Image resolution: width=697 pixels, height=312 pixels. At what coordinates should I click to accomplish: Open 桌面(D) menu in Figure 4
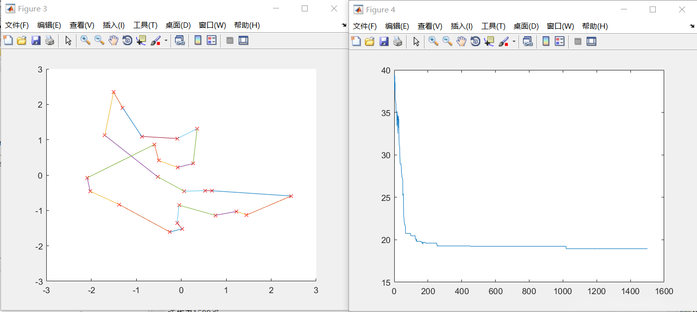coord(526,26)
